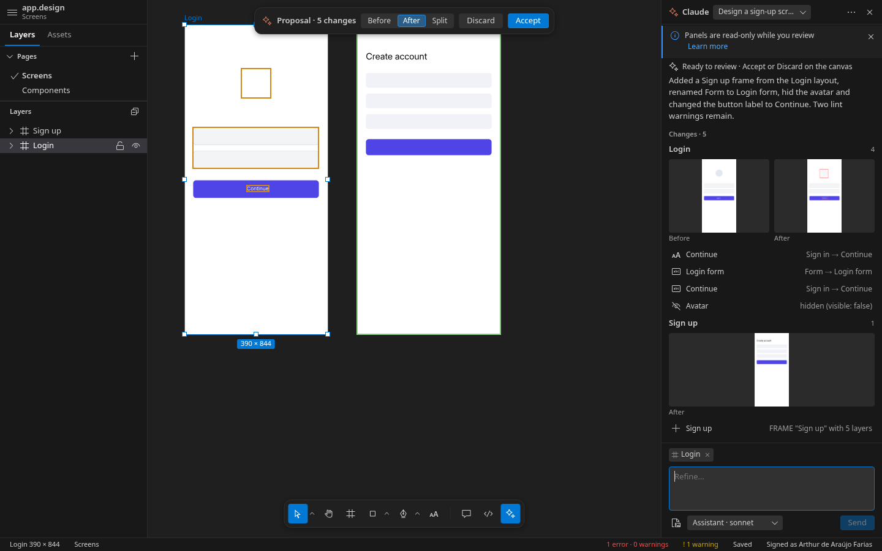Open move tool options chevron

pos(312,514)
